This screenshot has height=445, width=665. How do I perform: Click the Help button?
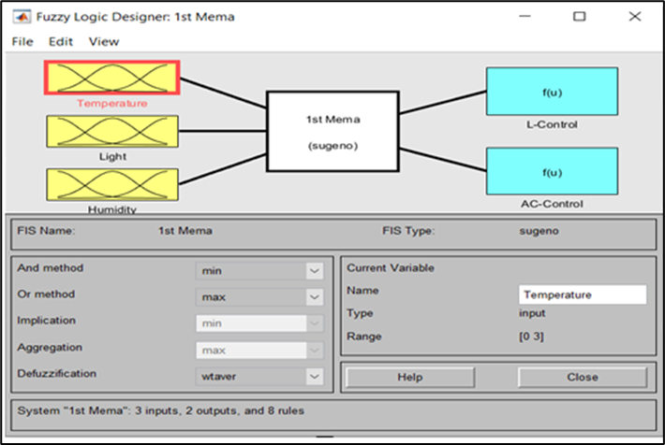(410, 377)
